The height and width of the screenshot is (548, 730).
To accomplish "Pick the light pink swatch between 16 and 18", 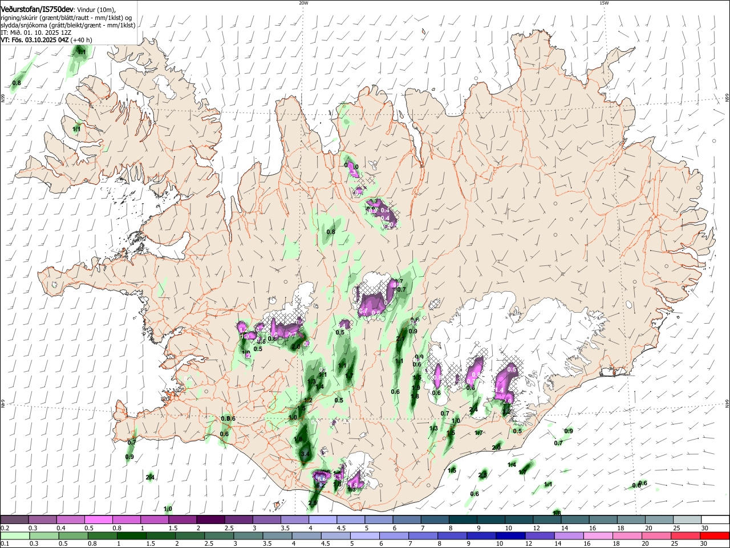I will (599, 535).
